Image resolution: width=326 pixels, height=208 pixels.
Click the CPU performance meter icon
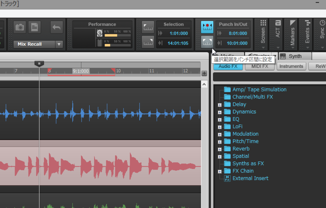[x=99, y=43]
